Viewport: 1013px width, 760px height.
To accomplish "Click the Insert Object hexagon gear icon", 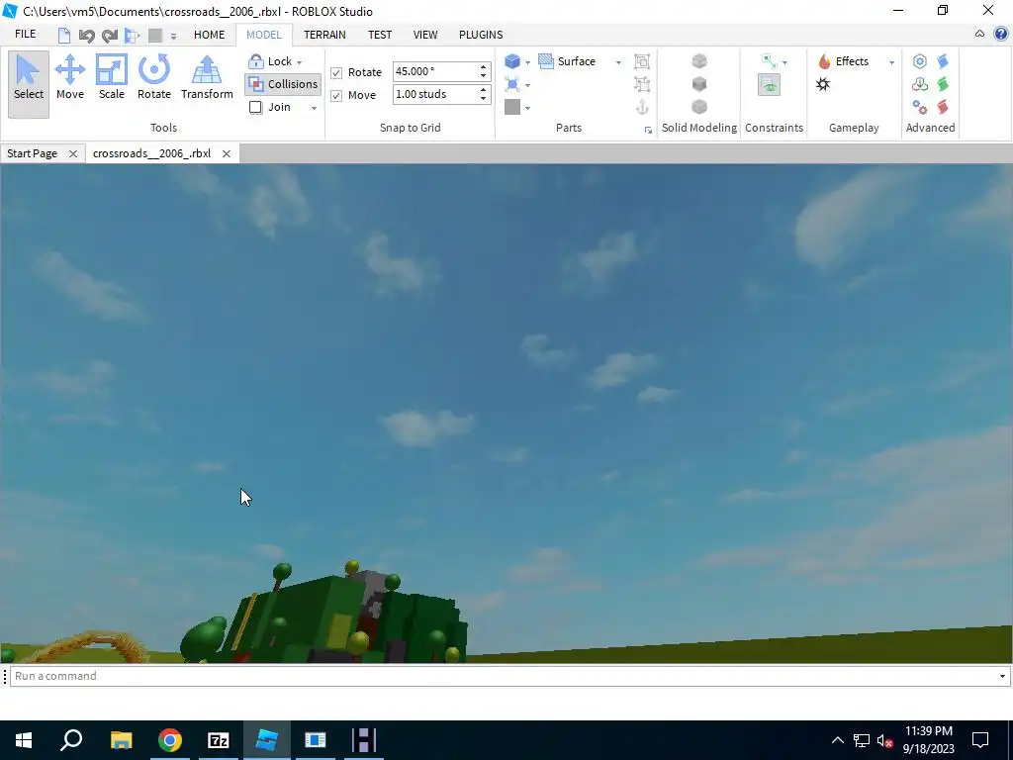I will point(920,61).
